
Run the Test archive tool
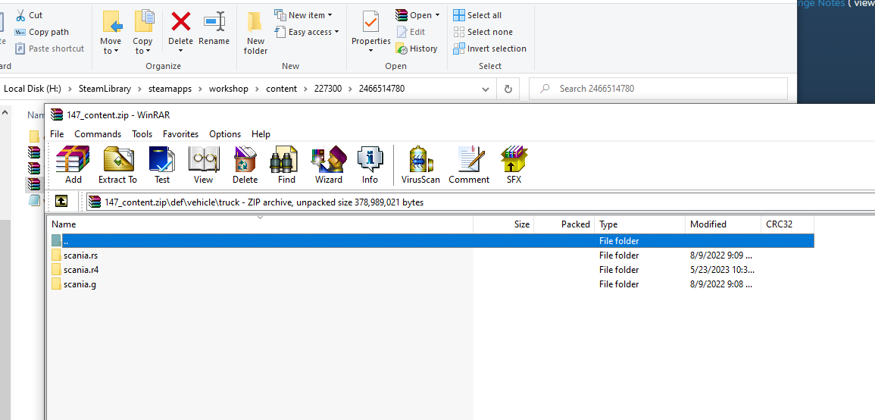162,165
